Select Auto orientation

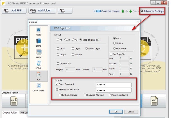pos(114,38)
